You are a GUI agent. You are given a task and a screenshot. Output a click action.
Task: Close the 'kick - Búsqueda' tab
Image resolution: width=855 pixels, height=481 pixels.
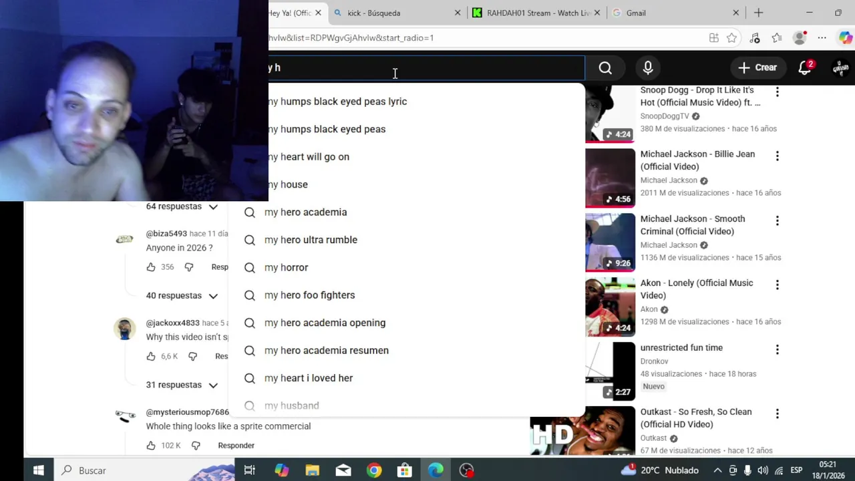click(x=458, y=13)
